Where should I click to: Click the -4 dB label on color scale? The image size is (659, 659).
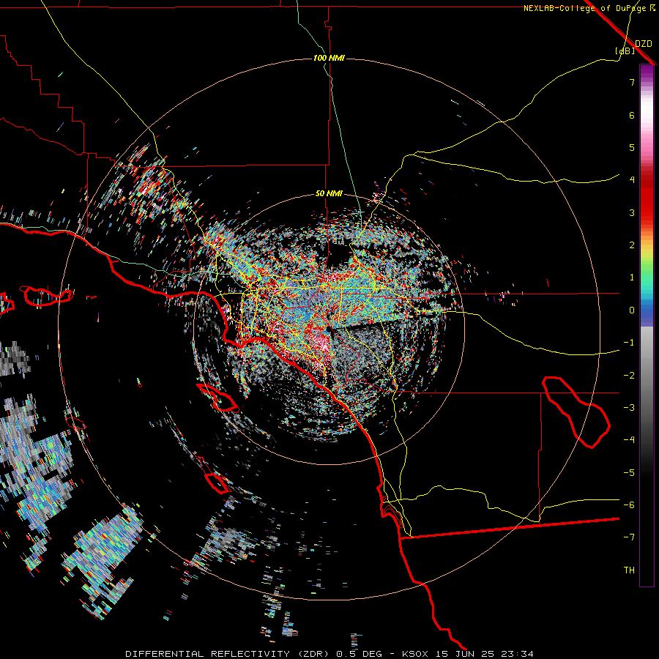click(629, 440)
